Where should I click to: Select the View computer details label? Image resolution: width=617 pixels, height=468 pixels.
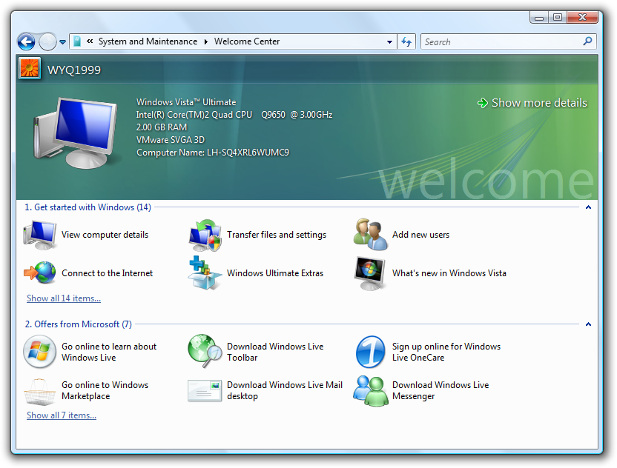(x=105, y=235)
